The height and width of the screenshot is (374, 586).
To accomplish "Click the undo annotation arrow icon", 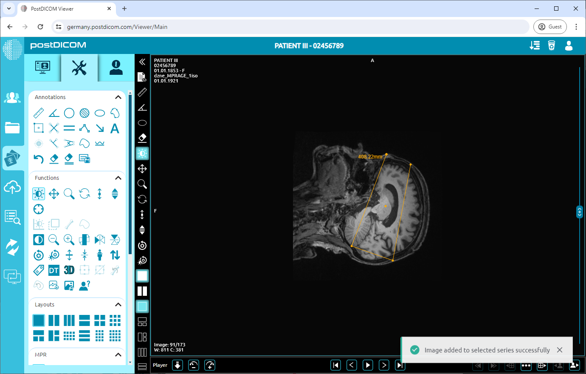I will coord(39,159).
